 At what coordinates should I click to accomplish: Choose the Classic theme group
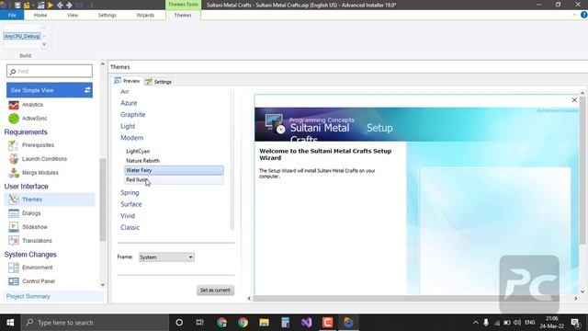click(130, 228)
